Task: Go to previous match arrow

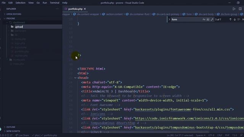Action: [230, 19]
